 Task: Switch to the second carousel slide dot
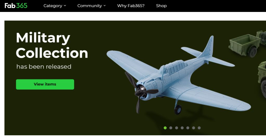(171, 128)
